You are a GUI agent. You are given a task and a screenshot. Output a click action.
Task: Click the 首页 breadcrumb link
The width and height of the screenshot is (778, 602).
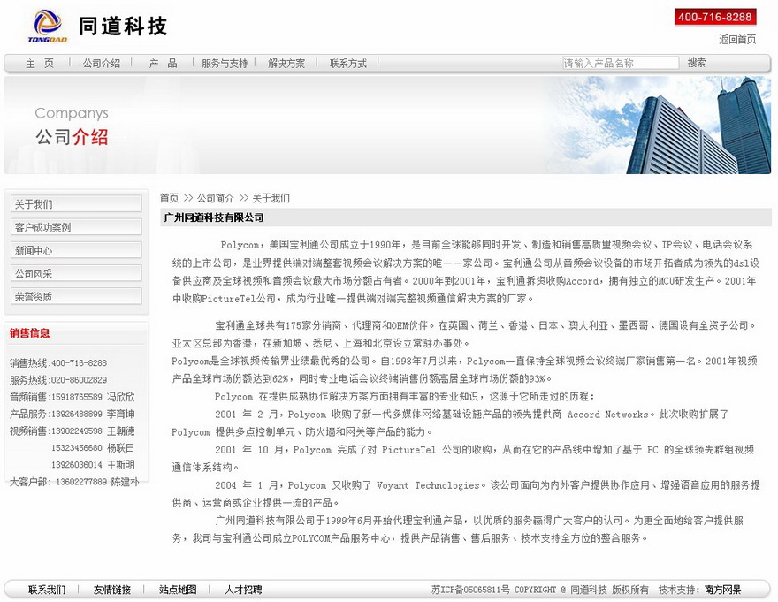[169, 198]
